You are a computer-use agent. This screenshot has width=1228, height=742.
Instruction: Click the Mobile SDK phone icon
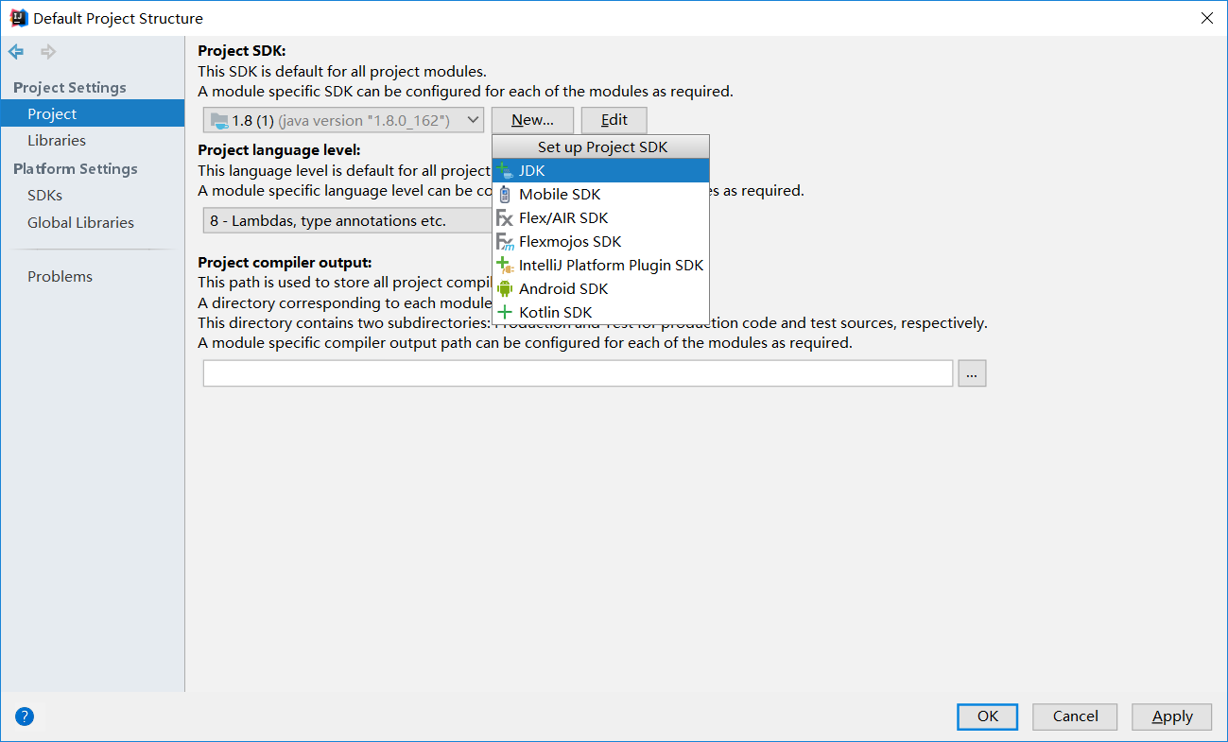click(505, 194)
